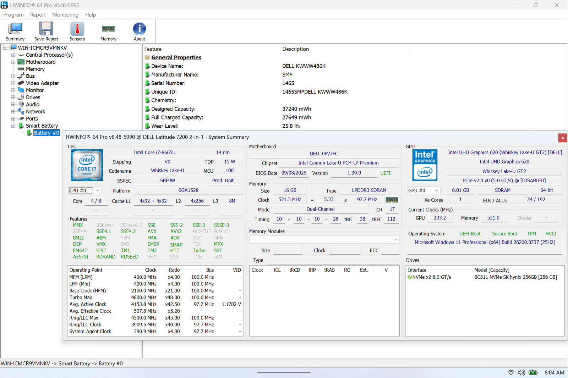Click the BIOS date 09/08/2025 field
This screenshot has width=568, height=378.
tap(294, 173)
